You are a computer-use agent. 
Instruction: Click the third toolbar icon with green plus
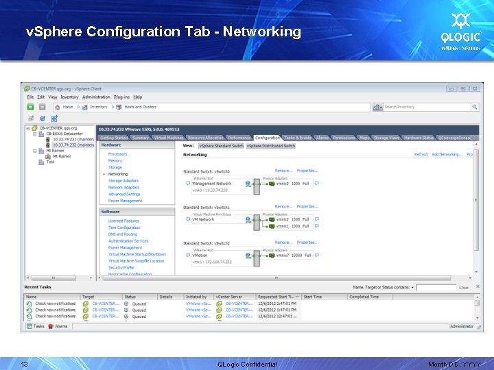point(54,119)
